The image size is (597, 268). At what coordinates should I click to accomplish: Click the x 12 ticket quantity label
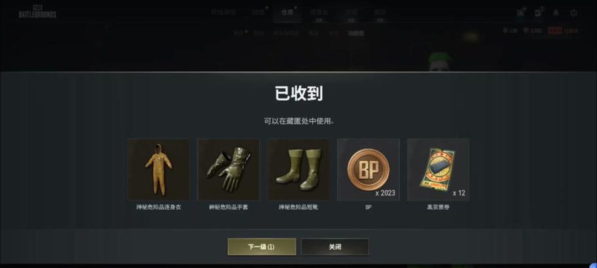tap(459, 193)
